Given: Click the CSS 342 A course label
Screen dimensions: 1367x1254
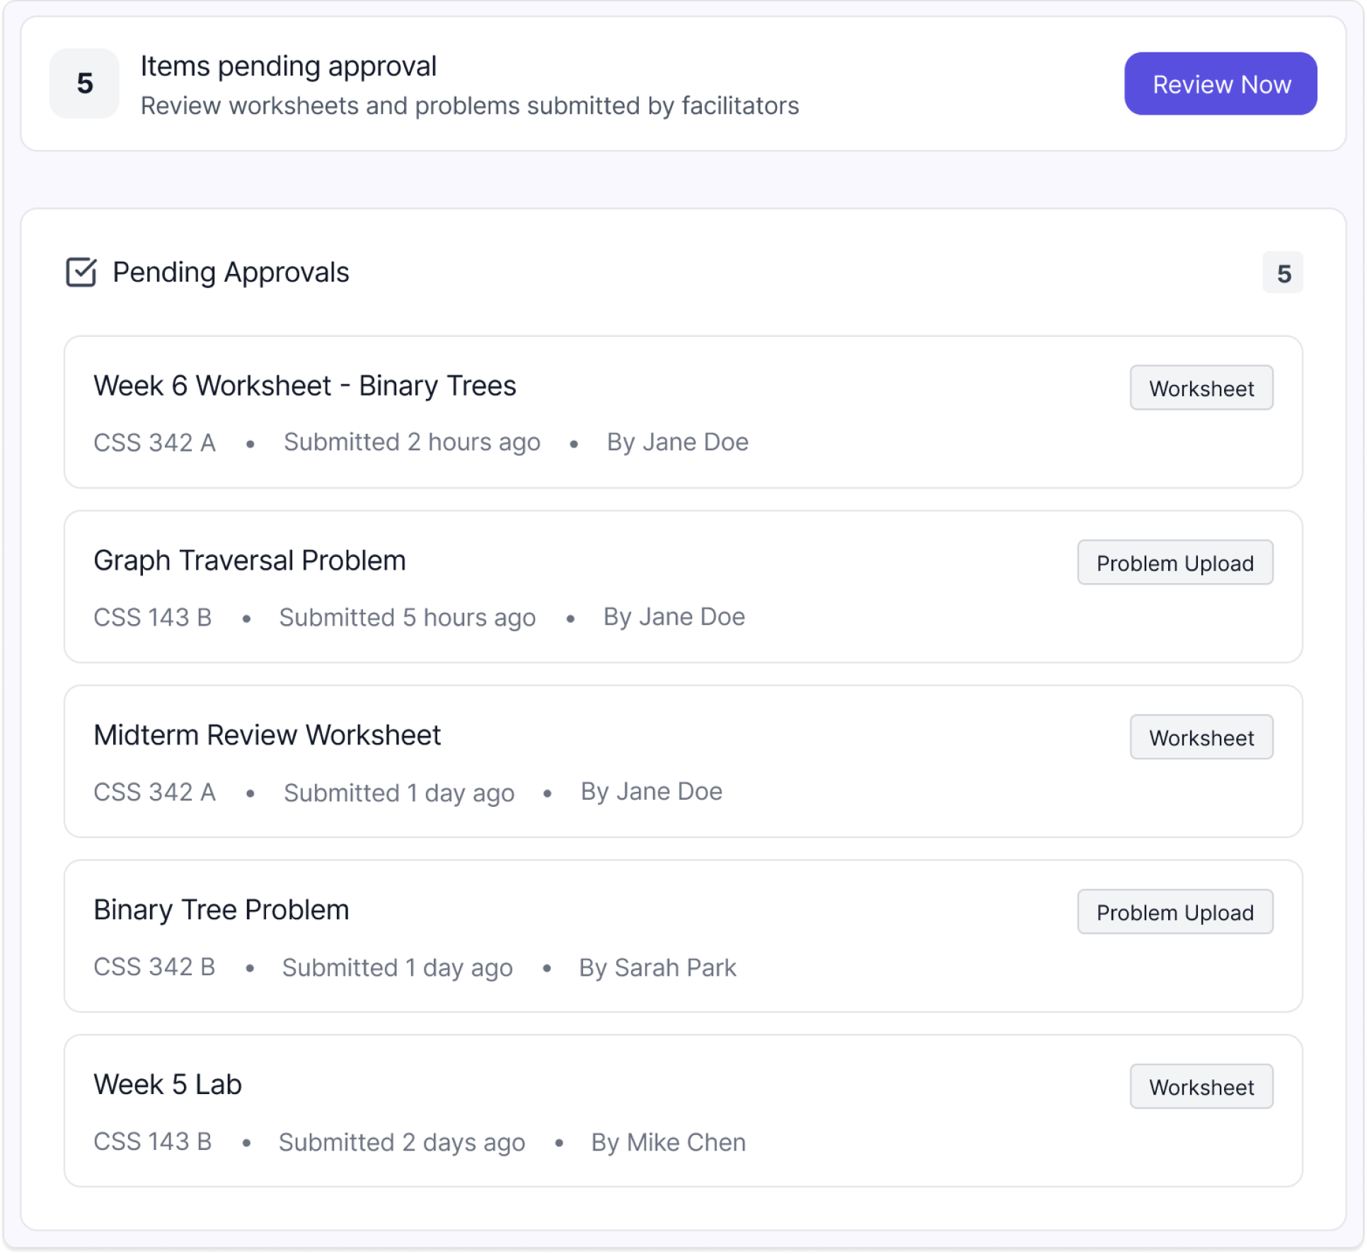Looking at the screenshot, I should point(154,442).
